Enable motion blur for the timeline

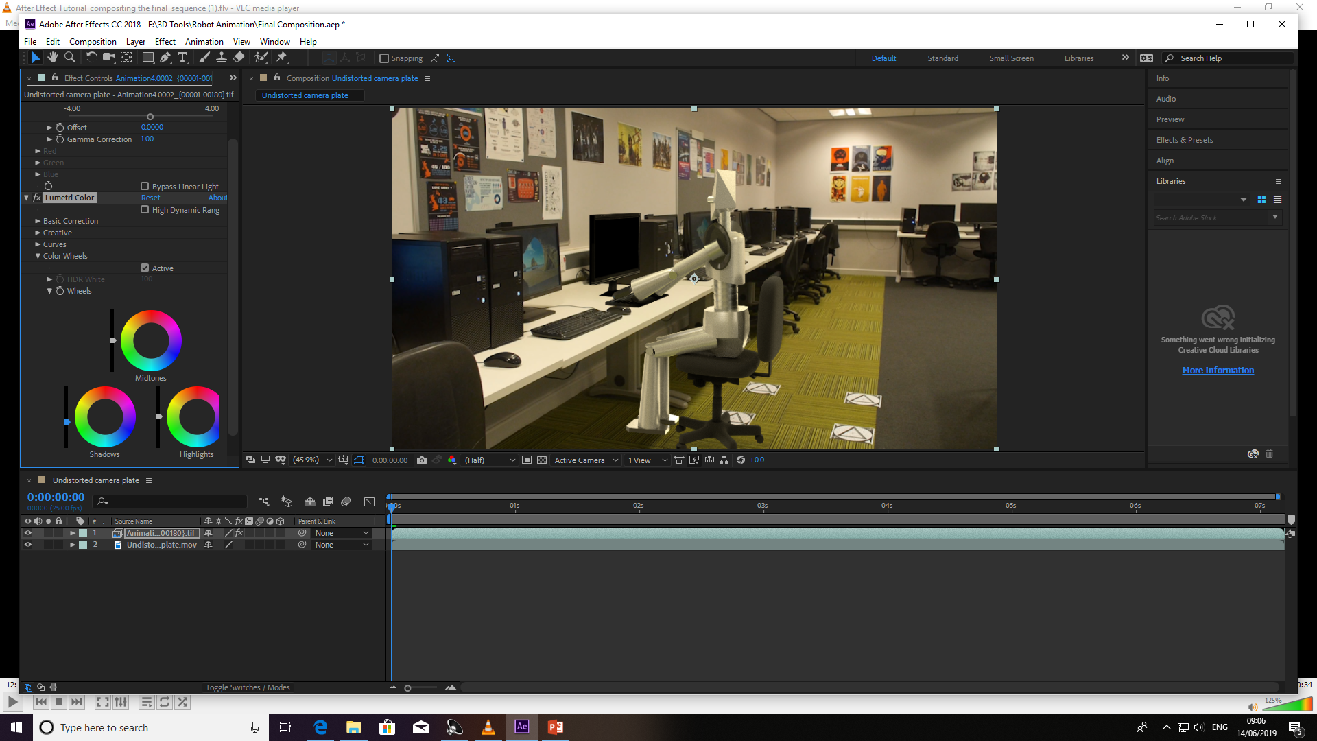point(346,502)
